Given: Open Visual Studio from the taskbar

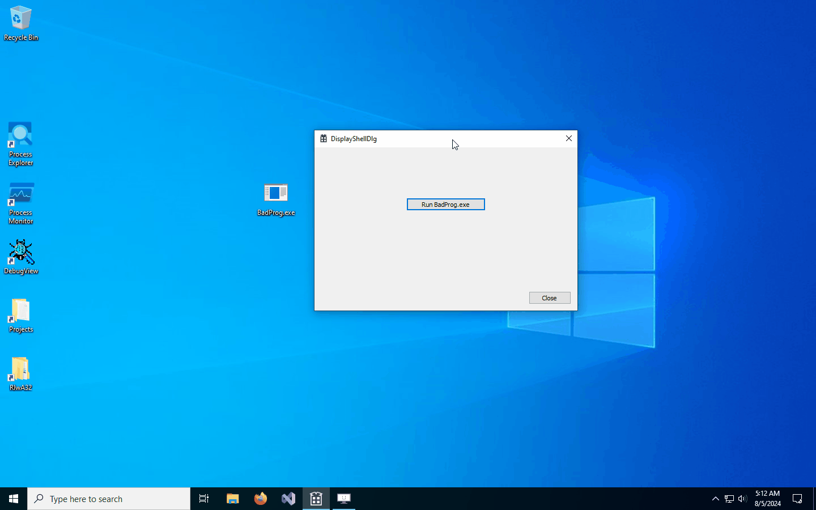Looking at the screenshot, I should [x=288, y=499].
